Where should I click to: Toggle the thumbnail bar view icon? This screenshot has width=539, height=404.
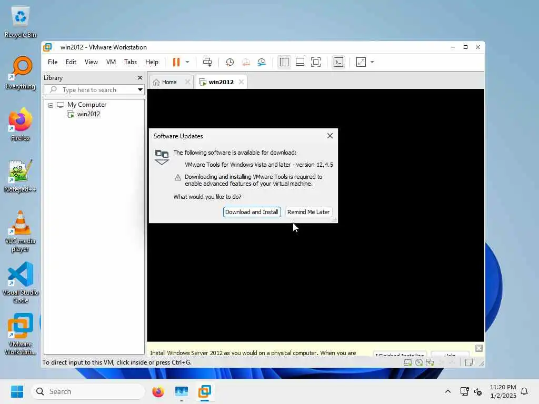click(300, 62)
